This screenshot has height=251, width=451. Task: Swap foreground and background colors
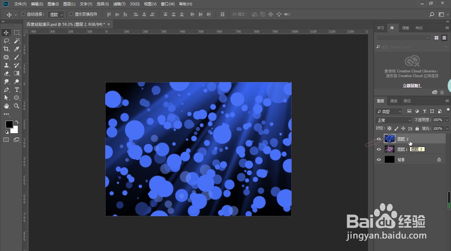[x=17, y=122]
